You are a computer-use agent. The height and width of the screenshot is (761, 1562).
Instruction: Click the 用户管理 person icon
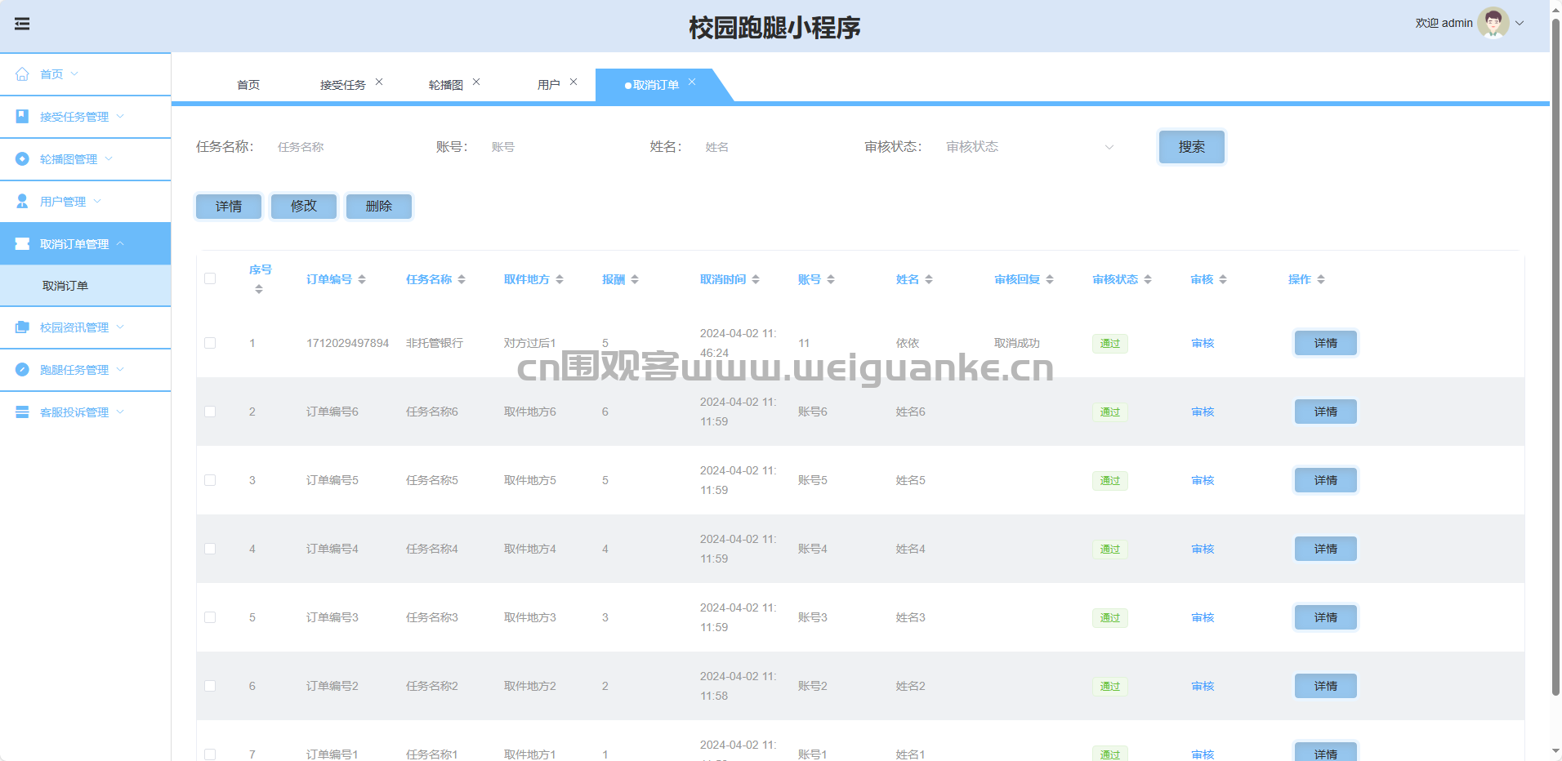pos(22,202)
